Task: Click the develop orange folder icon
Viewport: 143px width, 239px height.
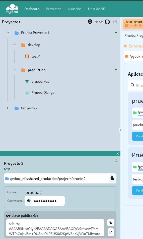Action: coord(23,45)
